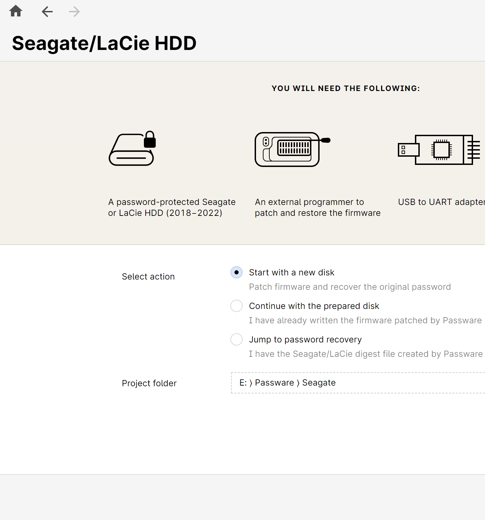The height and width of the screenshot is (520, 485).
Task: Click the Project folder path field
Action: coord(358,383)
